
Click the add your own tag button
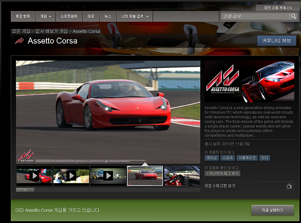click(x=222, y=173)
